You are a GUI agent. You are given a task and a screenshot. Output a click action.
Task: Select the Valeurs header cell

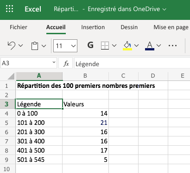tap(86, 104)
